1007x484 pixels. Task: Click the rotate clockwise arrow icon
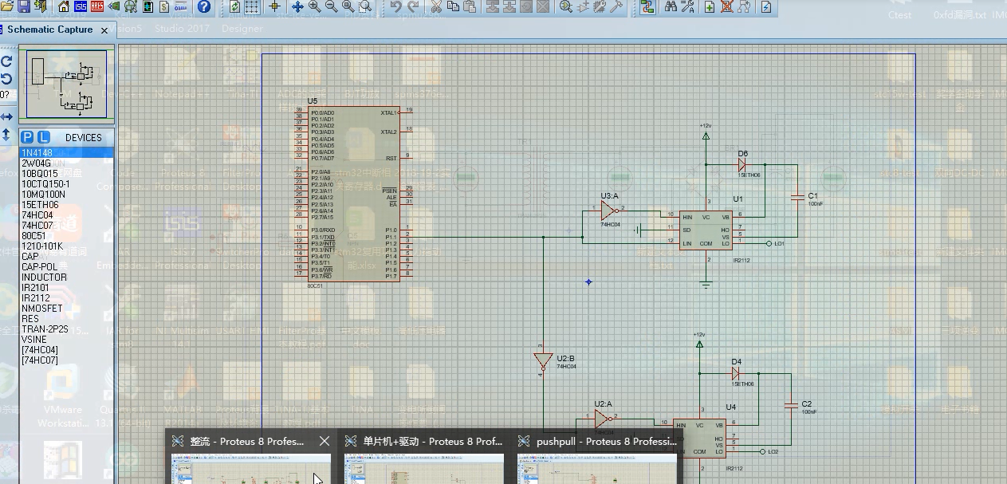click(x=6, y=61)
